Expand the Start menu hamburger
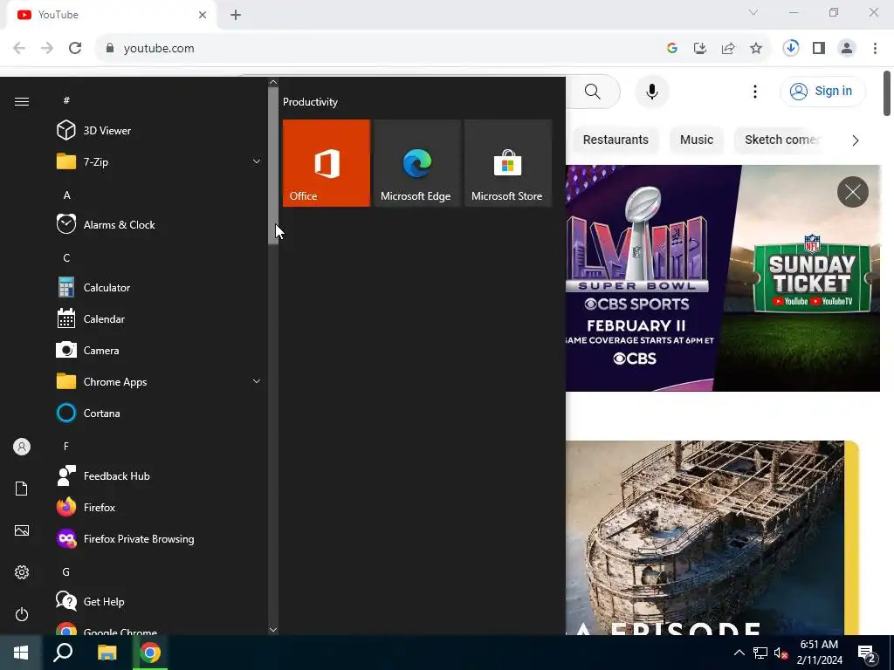 tap(22, 101)
